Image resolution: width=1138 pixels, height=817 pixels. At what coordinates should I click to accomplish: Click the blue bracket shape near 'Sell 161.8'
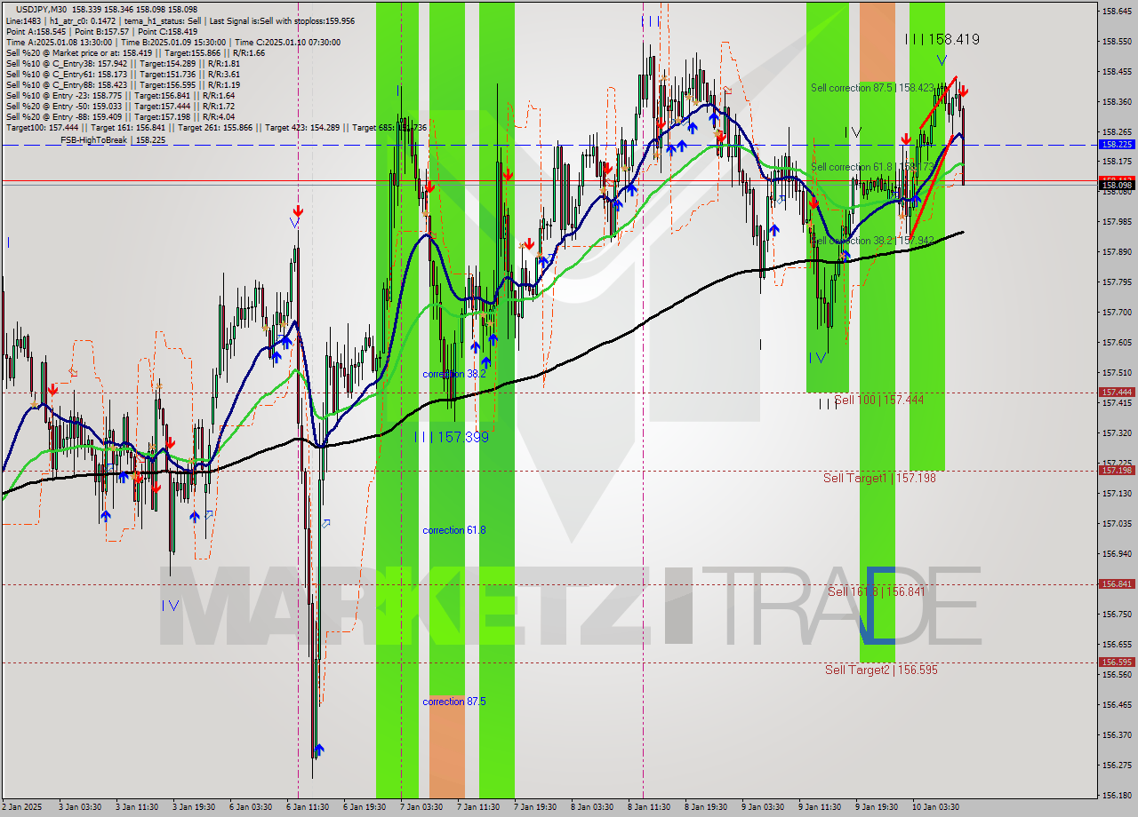pyautogui.click(x=879, y=605)
